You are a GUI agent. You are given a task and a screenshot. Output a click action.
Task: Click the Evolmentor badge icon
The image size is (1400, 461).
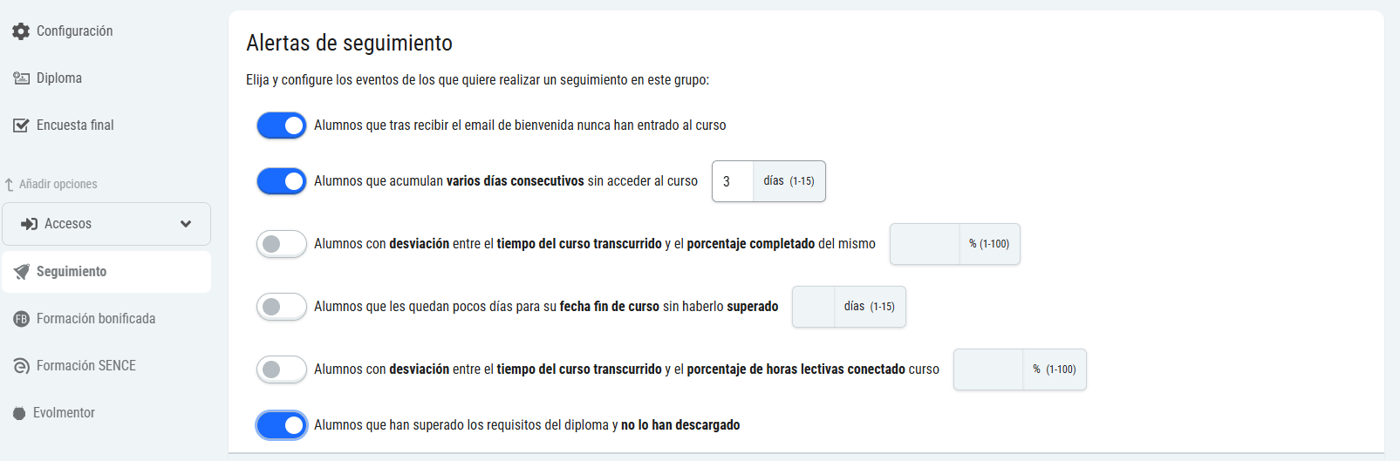pyautogui.click(x=19, y=413)
